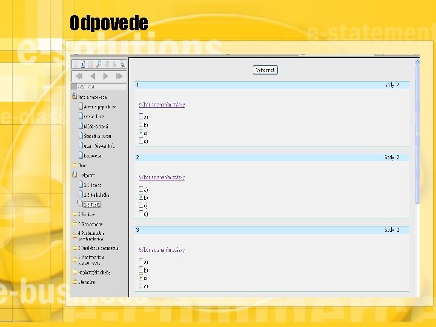Image resolution: width=436 pixels, height=327 pixels.
Task: Click the page icon beside 1.1 Teória
Action: pos(81,185)
